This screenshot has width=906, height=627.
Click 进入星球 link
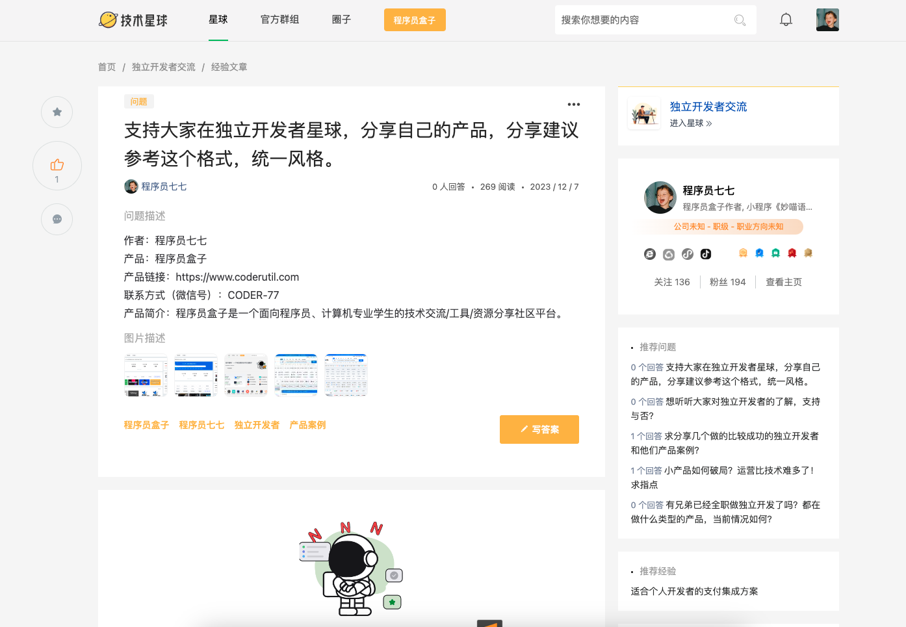(691, 123)
